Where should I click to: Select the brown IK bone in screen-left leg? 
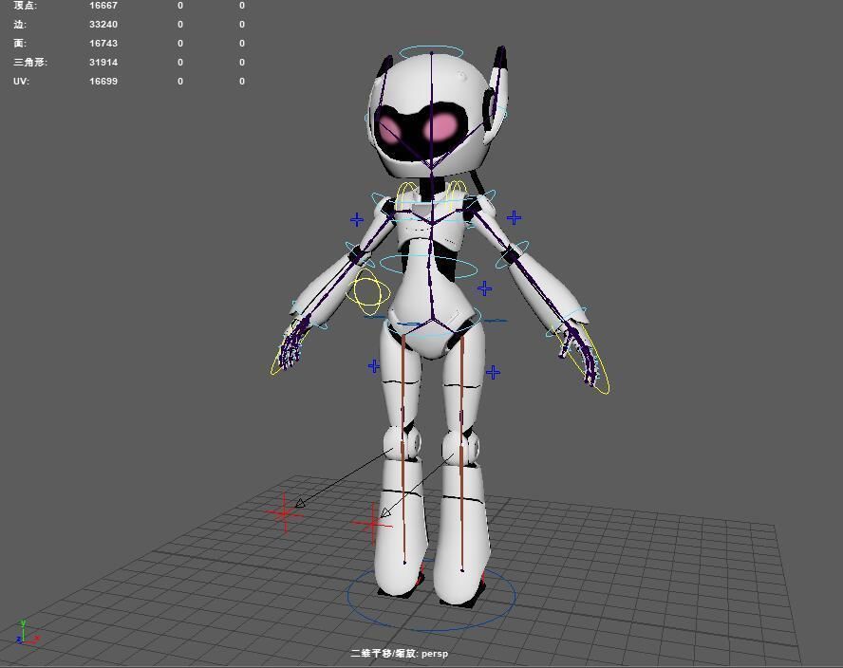point(403,449)
